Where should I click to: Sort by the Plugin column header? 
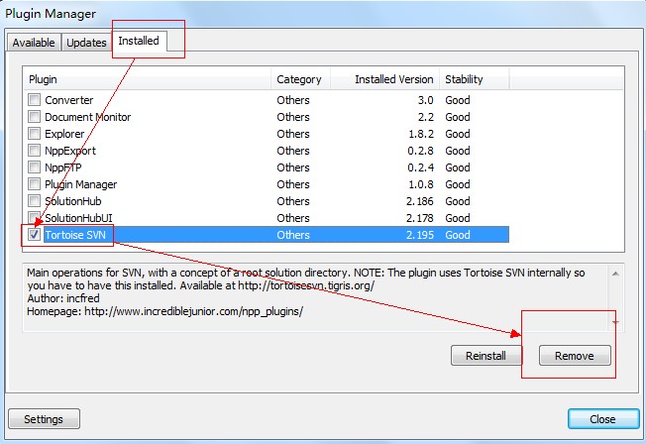[147, 79]
